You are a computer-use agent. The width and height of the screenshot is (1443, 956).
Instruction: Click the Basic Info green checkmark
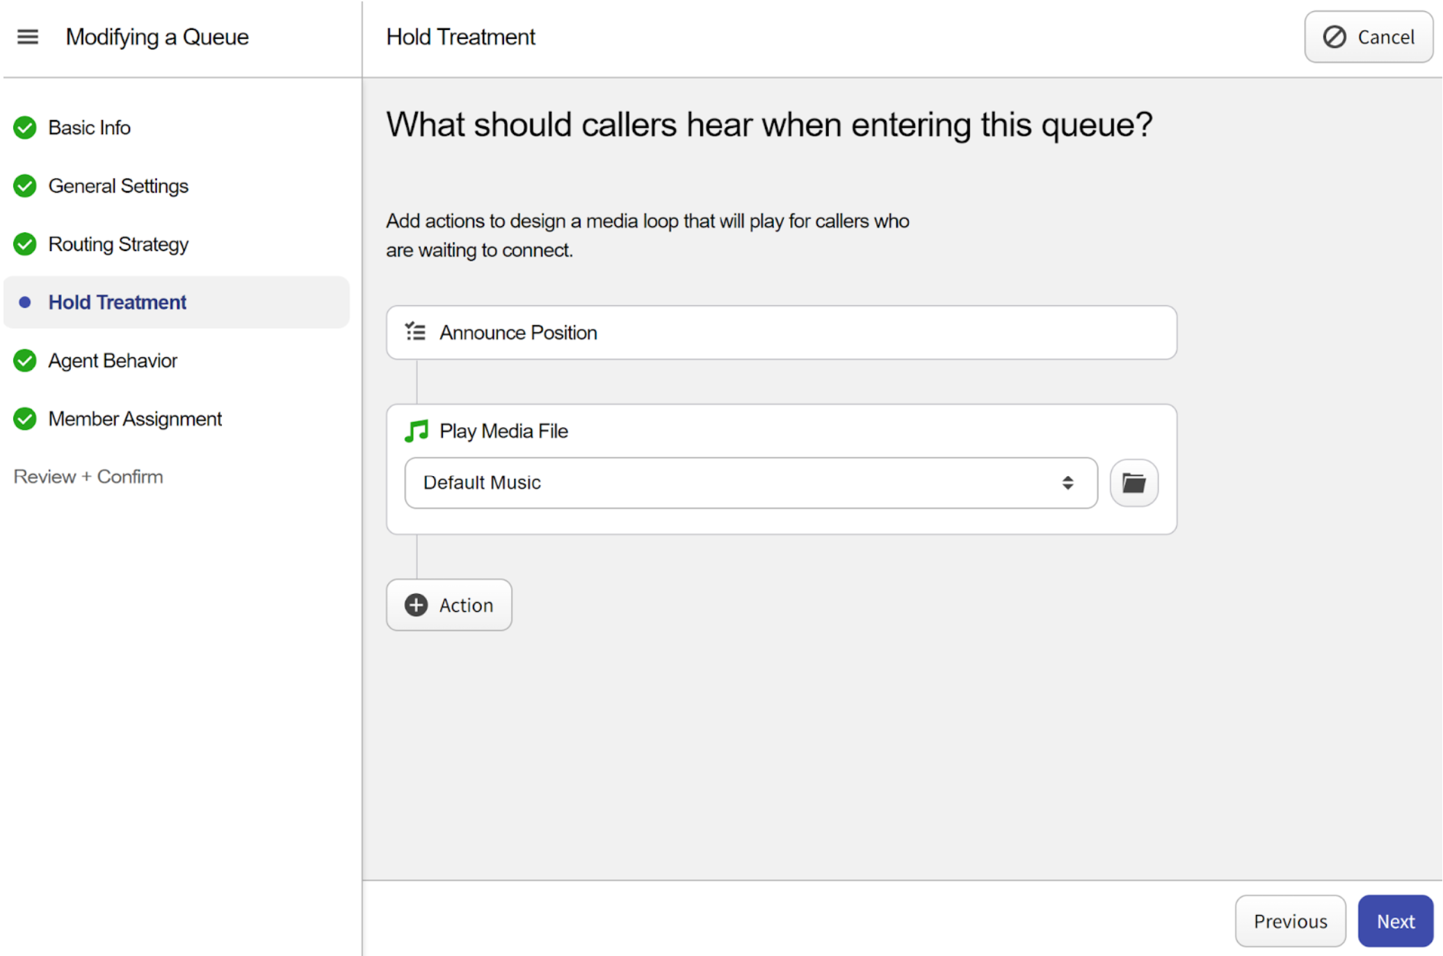(x=25, y=128)
